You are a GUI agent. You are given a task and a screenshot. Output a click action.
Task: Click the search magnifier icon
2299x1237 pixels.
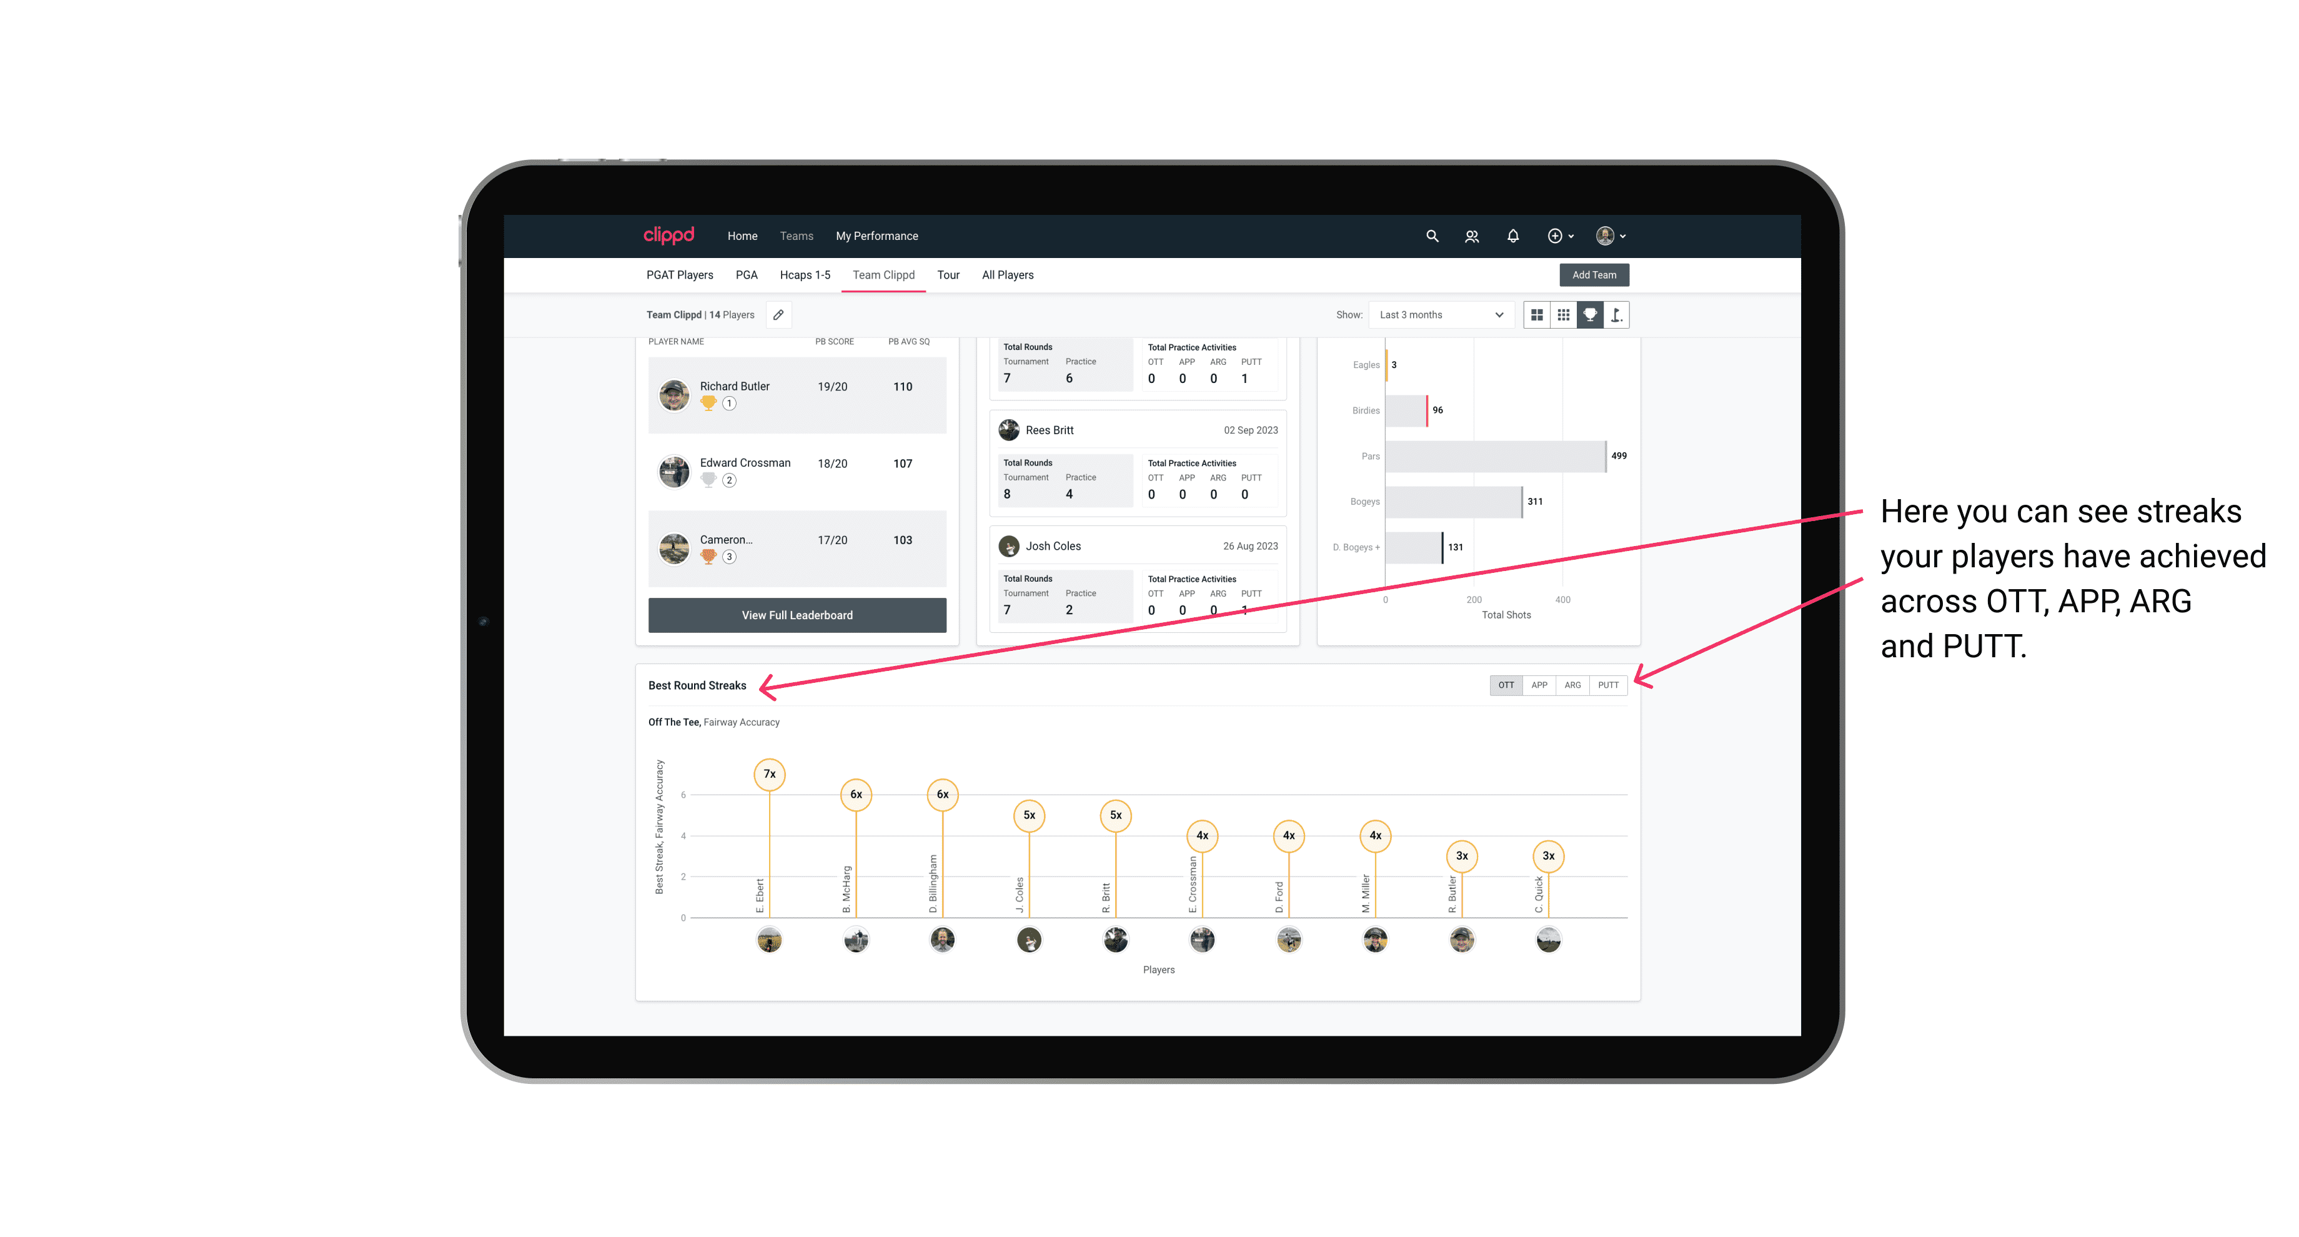[x=1431, y=236]
